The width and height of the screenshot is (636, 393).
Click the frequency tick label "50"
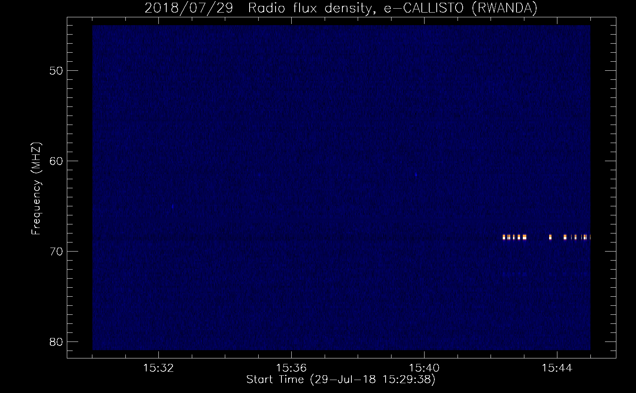56,71
